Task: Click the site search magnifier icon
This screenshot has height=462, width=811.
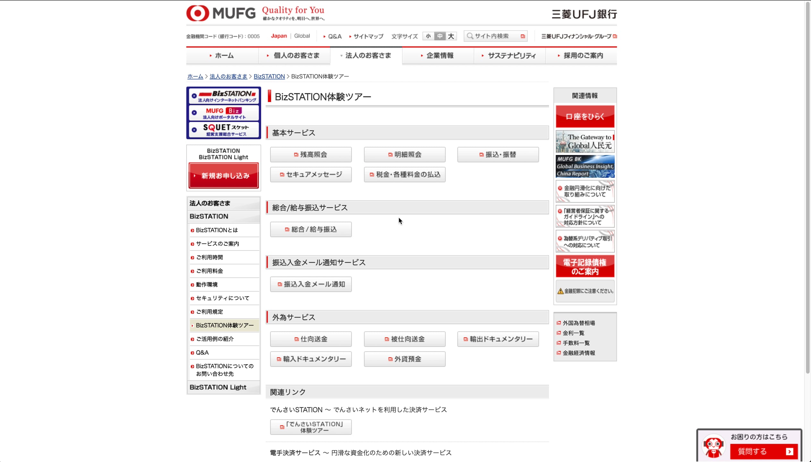Action: tap(470, 36)
